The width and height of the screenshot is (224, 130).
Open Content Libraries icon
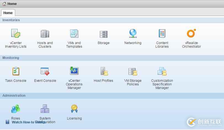click(x=162, y=34)
